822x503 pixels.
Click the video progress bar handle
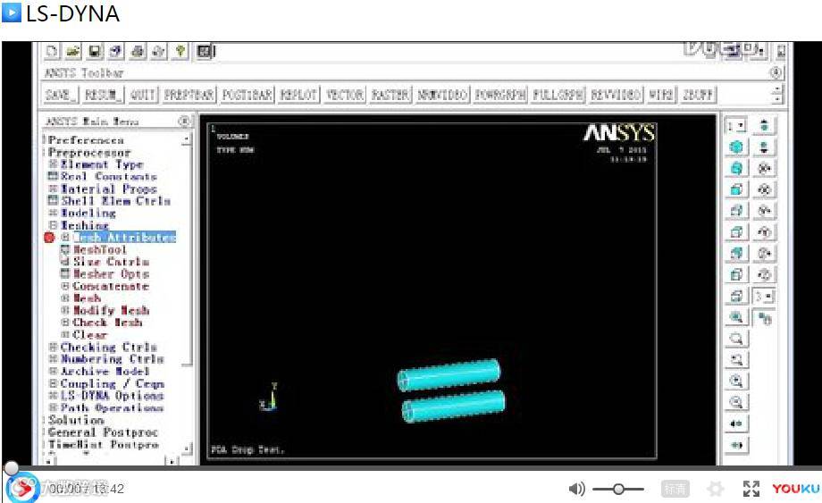[x=12, y=467]
